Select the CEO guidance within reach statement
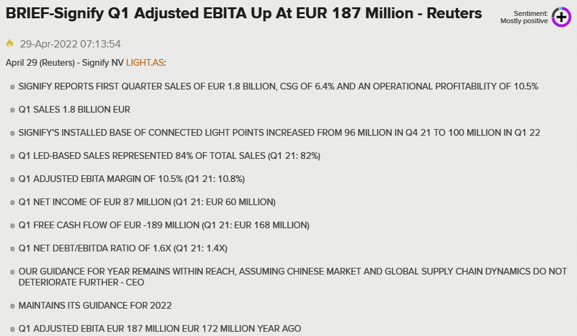This screenshot has height=336, width=577. point(293,277)
